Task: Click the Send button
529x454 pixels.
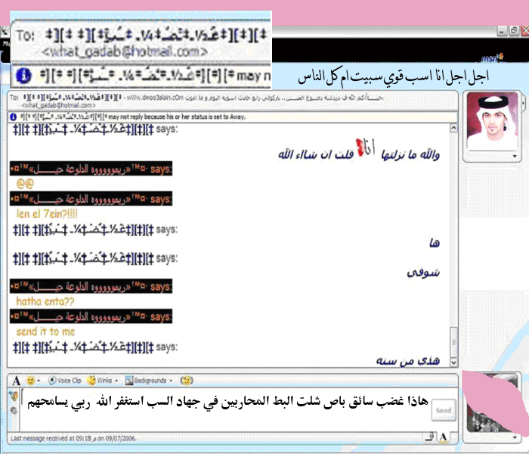Action: [x=444, y=410]
